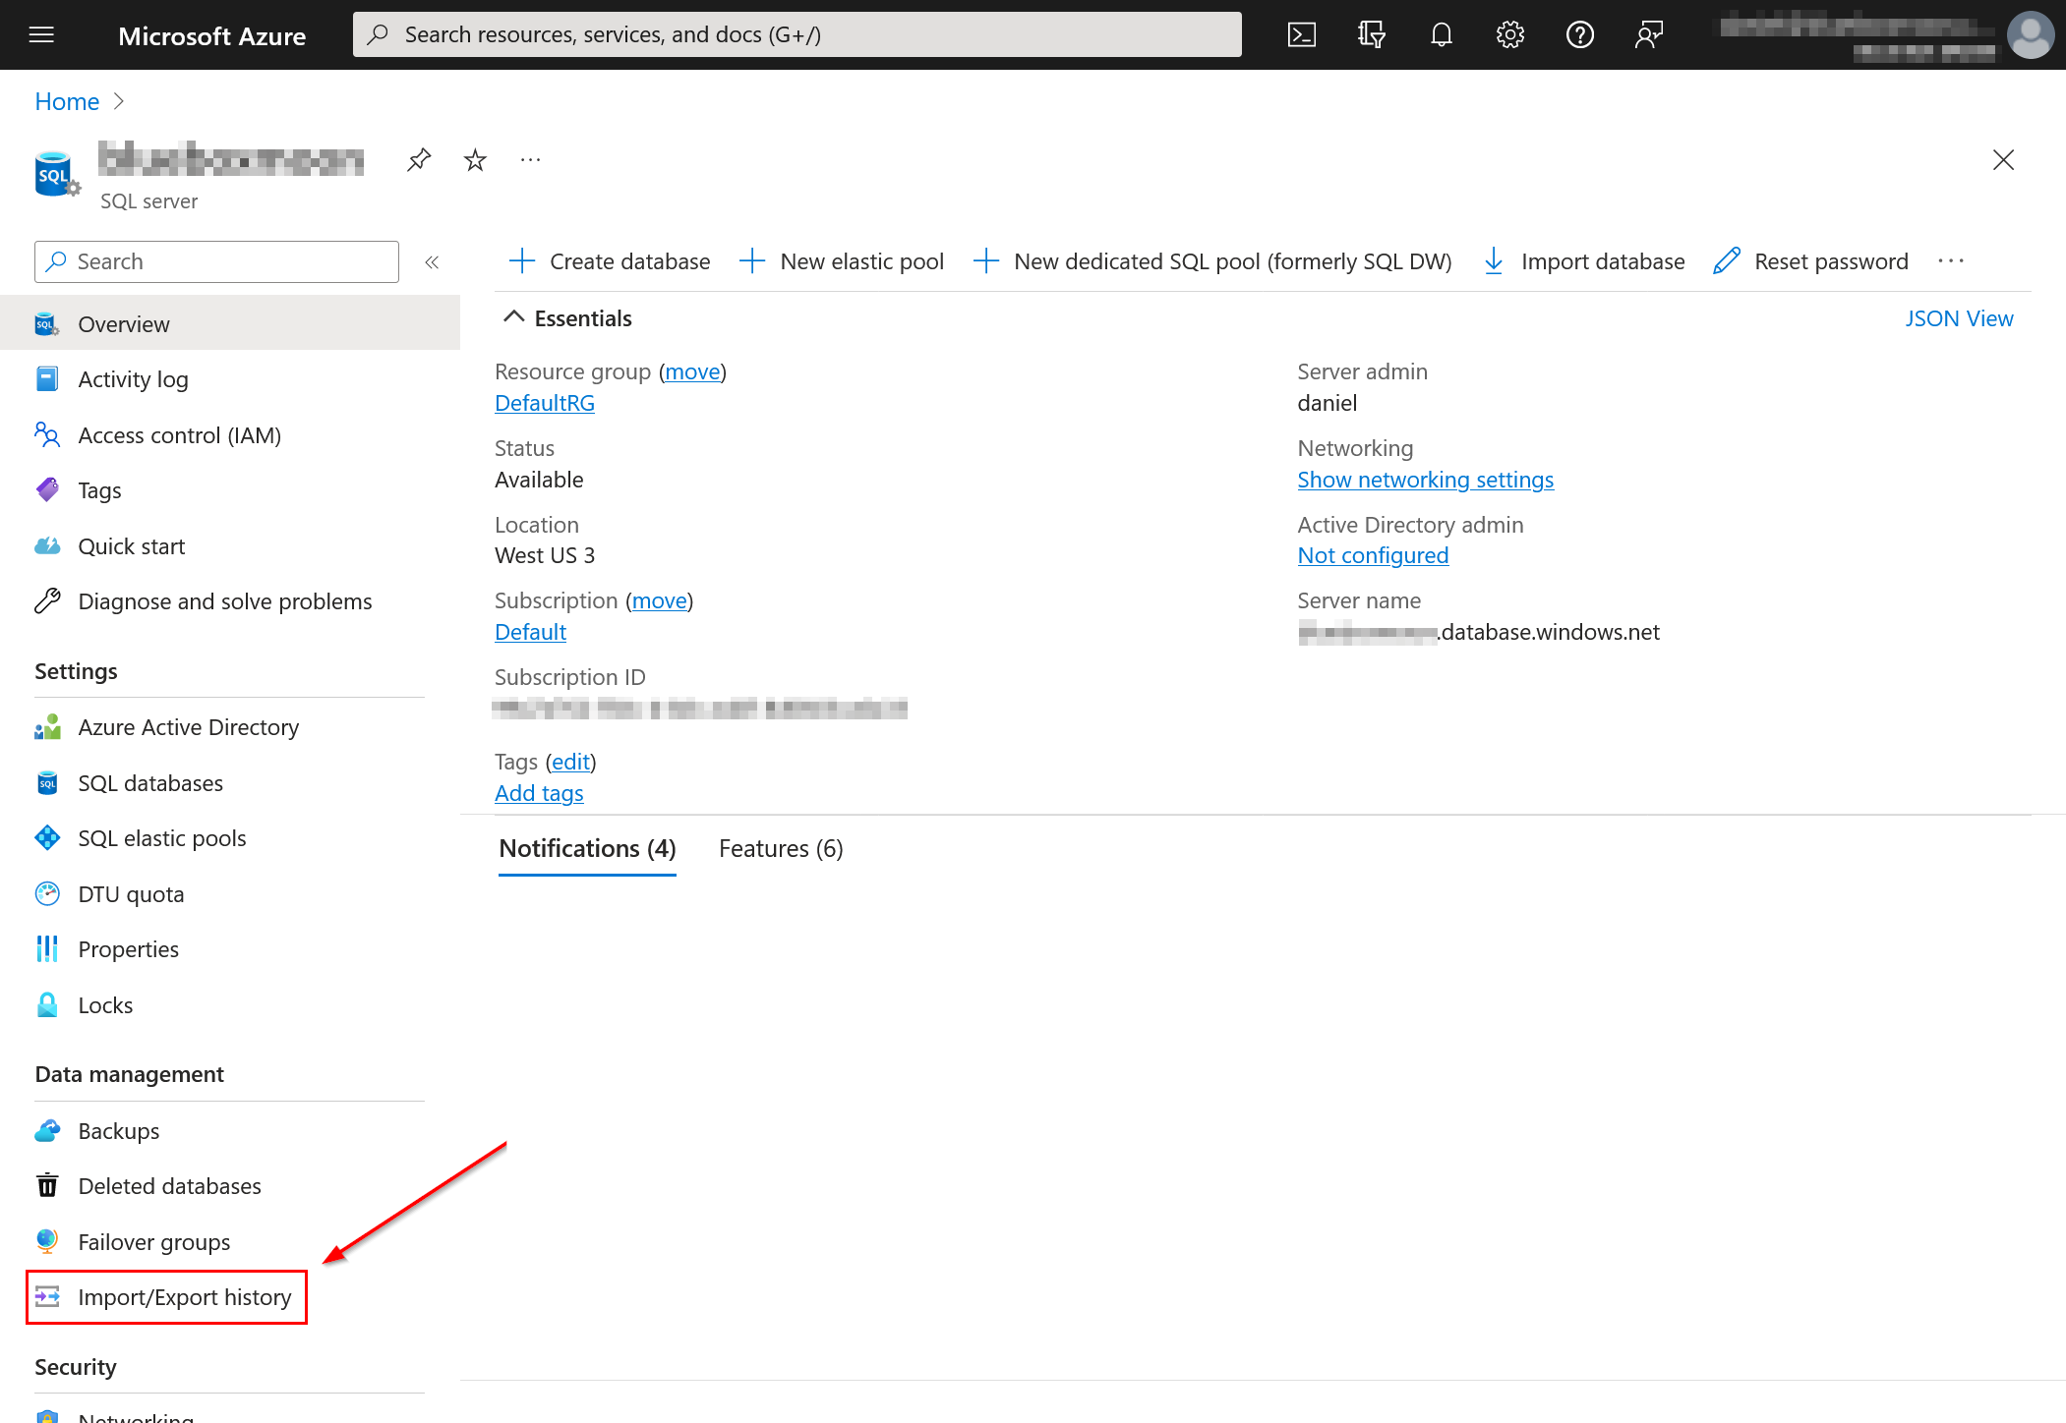Open more toolbar commands ellipsis

[x=1950, y=261]
